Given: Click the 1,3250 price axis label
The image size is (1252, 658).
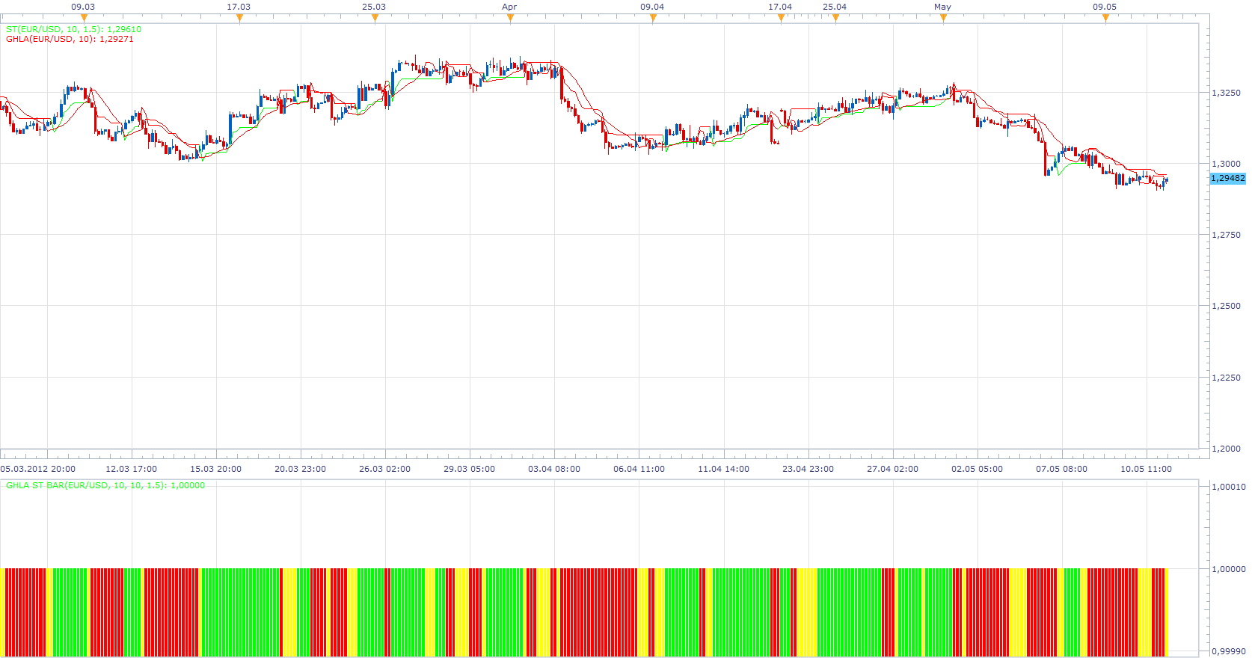Looking at the screenshot, I should click(x=1226, y=93).
